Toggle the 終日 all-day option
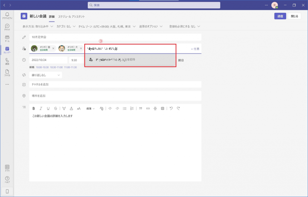Image resolution: width=308 pixels, height=197 pixels. tap(181, 60)
